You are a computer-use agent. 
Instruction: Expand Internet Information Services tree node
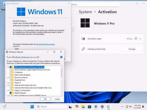[x=8, y=85]
